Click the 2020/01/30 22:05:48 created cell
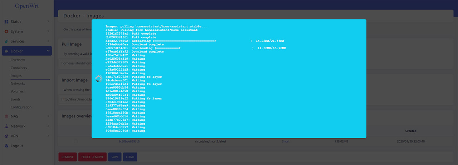Viewport: 458px width, 165px height. coord(411,141)
